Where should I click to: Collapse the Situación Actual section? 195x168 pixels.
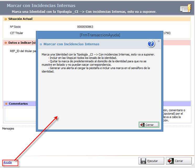6,19
